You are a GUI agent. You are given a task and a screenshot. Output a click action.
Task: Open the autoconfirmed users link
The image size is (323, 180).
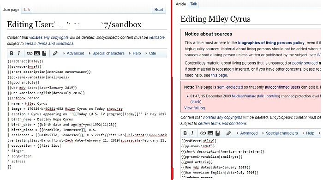tap(282, 87)
